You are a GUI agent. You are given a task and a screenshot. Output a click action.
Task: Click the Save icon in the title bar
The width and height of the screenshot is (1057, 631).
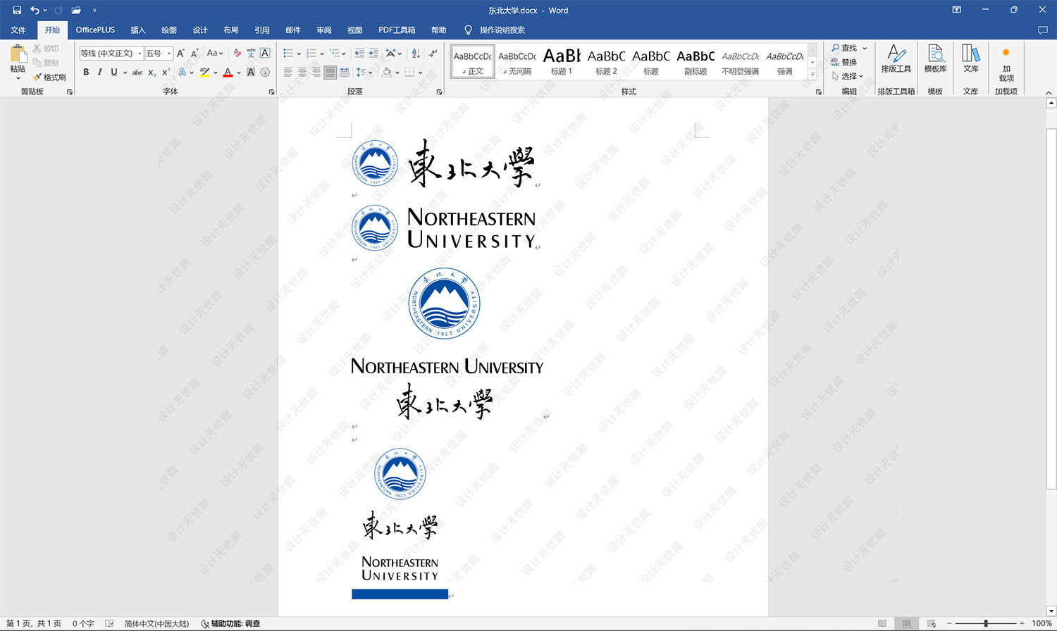tap(17, 11)
